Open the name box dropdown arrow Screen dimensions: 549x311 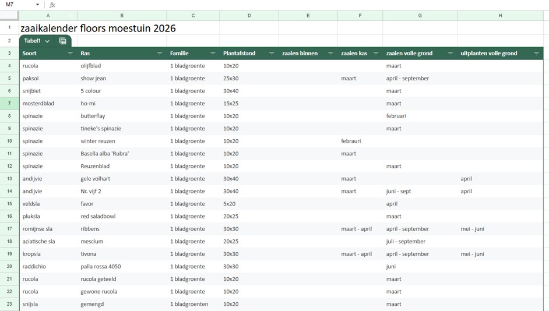[38, 5]
